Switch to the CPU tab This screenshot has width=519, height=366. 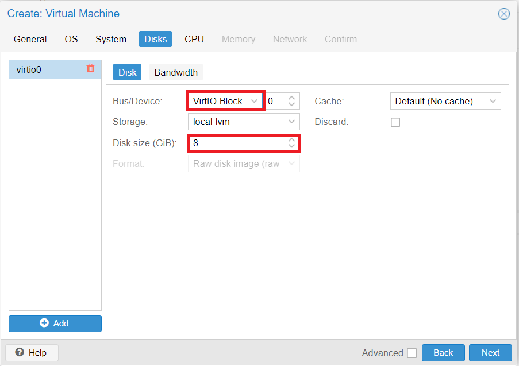pos(194,39)
